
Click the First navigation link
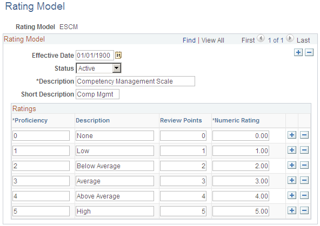tap(248, 40)
